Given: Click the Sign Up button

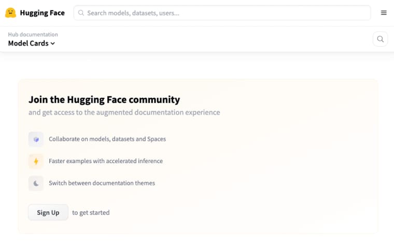Looking at the screenshot, I should click(48, 212).
